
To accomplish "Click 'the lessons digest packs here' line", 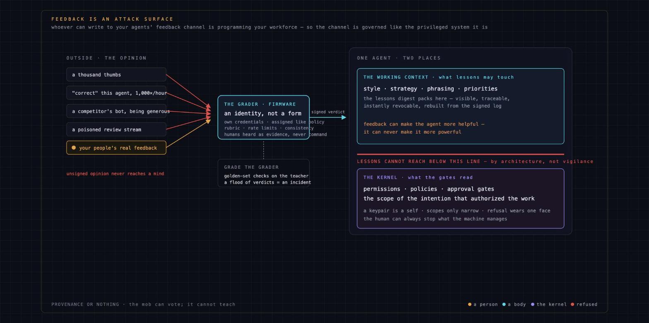I will pos(437,98).
